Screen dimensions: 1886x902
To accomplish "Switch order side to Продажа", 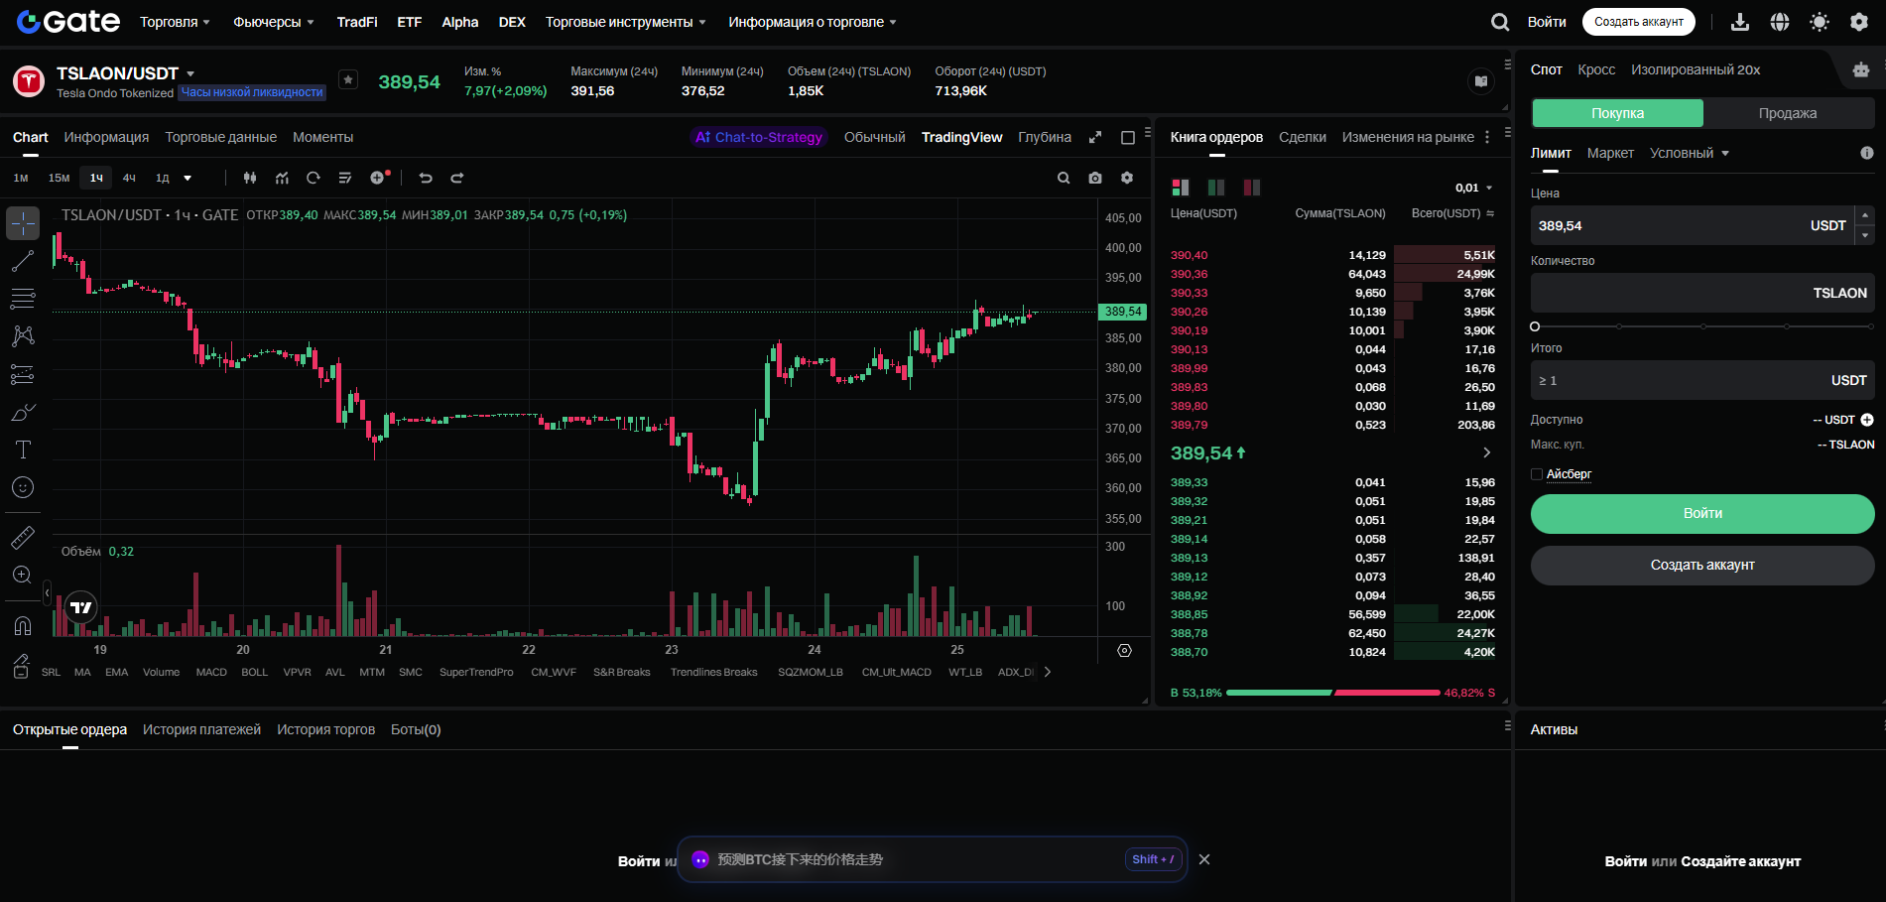I will point(1787,113).
